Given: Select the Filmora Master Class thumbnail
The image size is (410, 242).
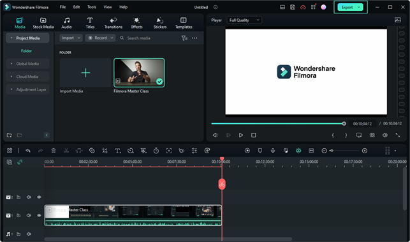Looking at the screenshot, I should 139,73.
